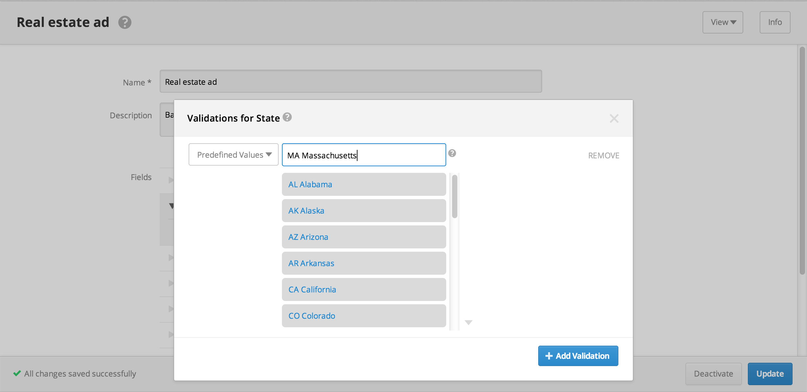Click the Update button to save changes
This screenshot has width=807, height=392.
pyautogui.click(x=771, y=374)
